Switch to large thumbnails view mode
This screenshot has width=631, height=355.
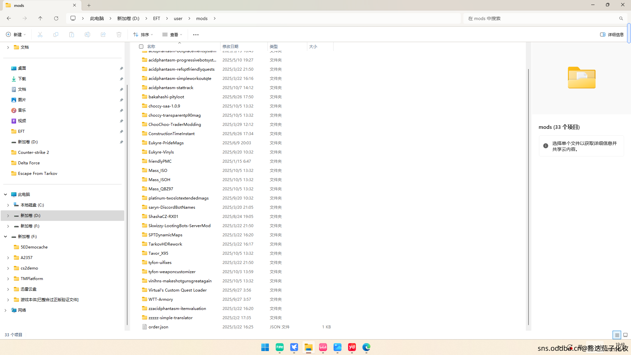[x=625, y=335]
